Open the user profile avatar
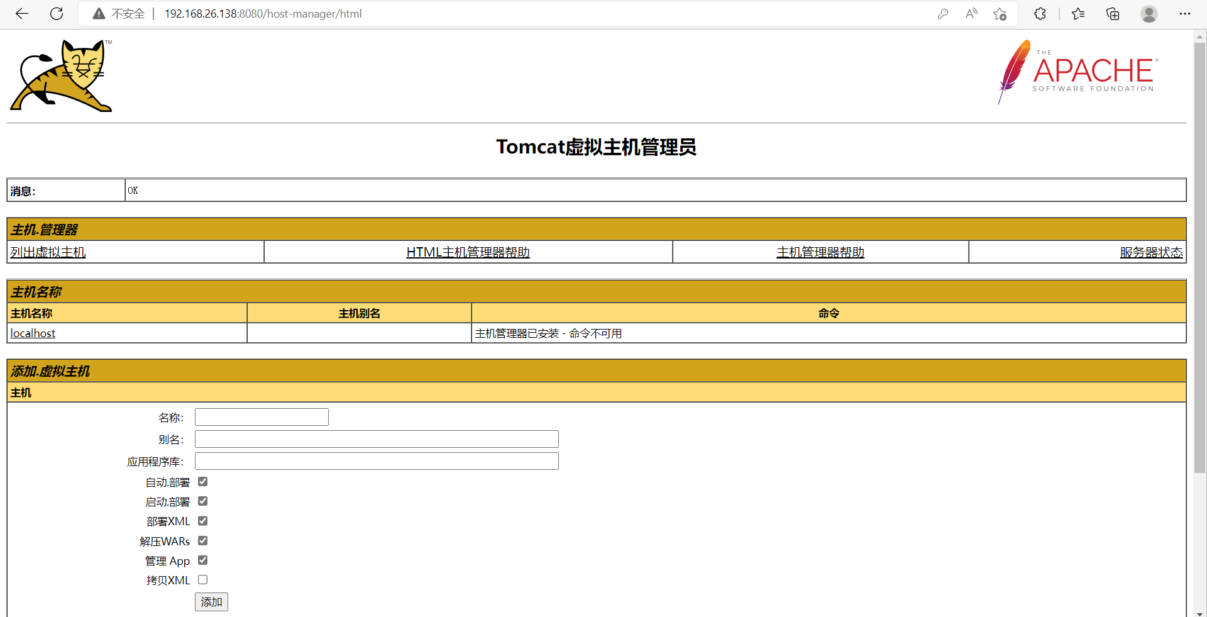This screenshot has width=1207, height=617. (1149, 14)
